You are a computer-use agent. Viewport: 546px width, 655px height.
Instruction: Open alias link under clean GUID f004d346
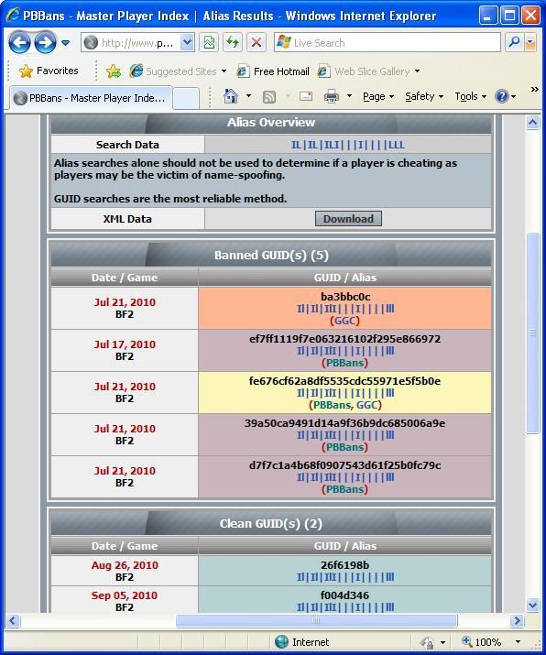click(345, 607)
